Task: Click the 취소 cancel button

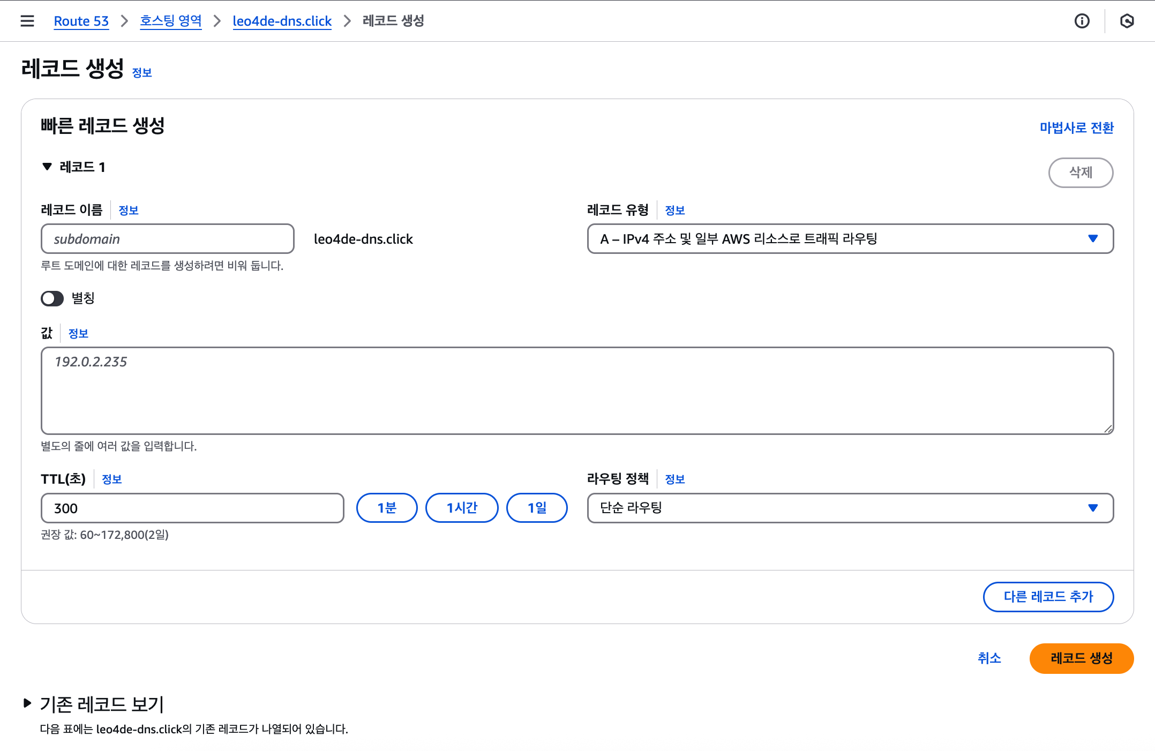Action: 989,658
